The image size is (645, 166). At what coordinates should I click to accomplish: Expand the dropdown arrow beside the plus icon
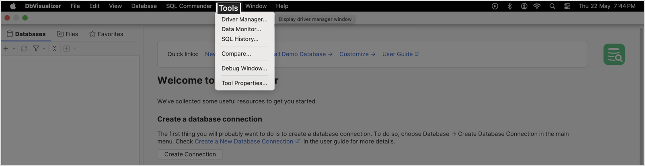(14, 49)
